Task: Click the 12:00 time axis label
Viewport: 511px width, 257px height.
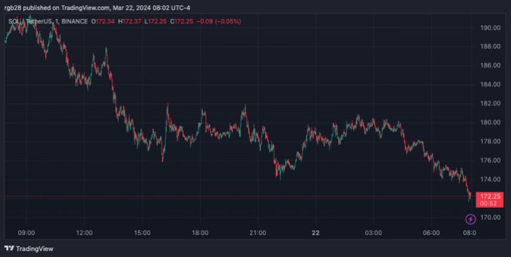Action: [x=84, y=232]
